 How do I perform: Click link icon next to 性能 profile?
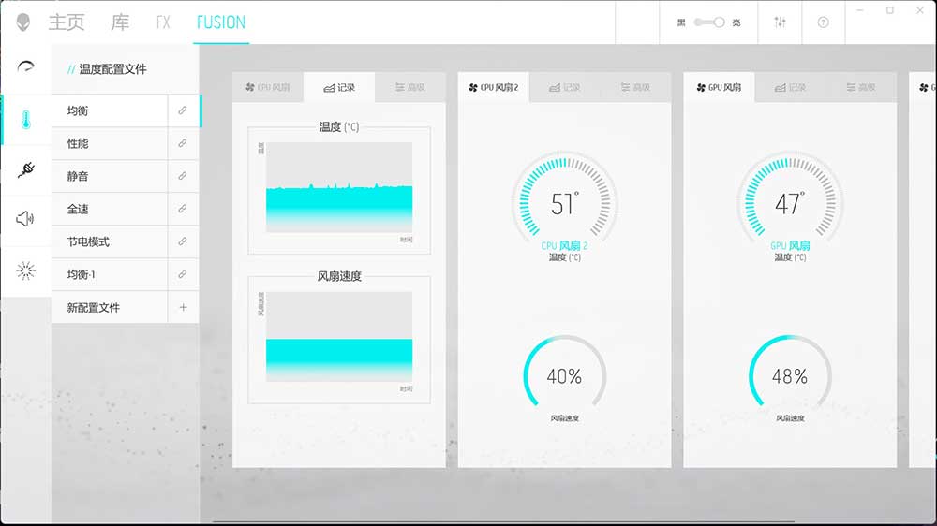coord(183,144)
